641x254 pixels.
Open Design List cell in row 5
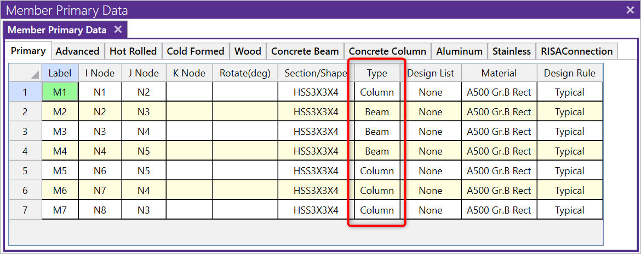(430, 171)
